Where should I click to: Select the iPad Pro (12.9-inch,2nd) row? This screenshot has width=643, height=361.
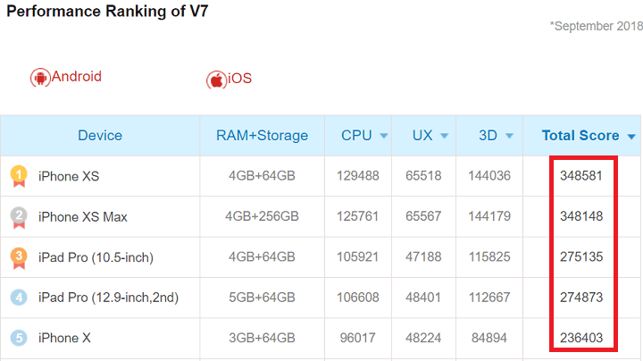pyautogui.click(x=108, y=298)
